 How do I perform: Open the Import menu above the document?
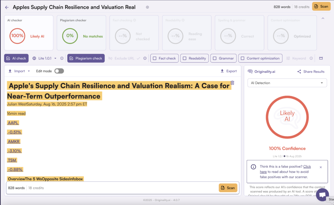(19, 71)
